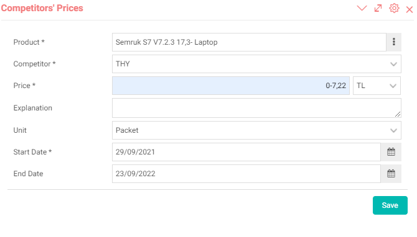This screenshot has width=417, height=237.
Task: Click the Competitors' Prices title
Action: click(x=42, y=8)
